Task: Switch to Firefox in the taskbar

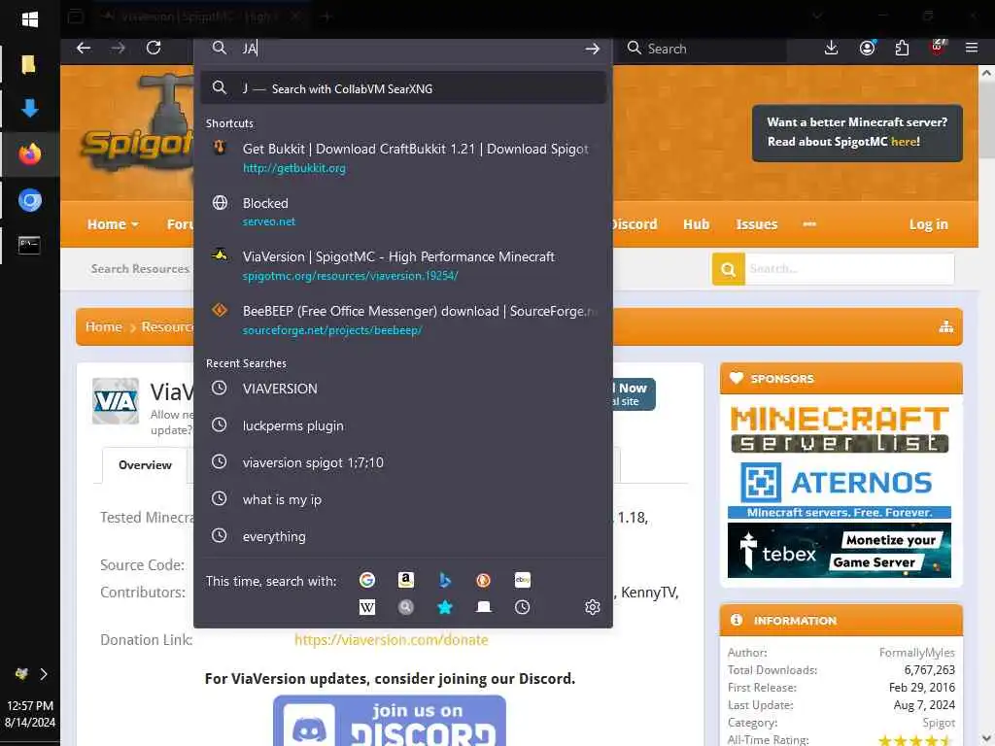Action: [x=29, y=153]
